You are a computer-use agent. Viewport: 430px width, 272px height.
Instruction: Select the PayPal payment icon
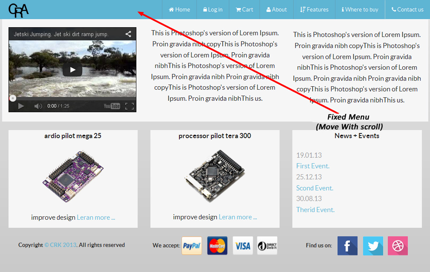click(x=192, y=246)
